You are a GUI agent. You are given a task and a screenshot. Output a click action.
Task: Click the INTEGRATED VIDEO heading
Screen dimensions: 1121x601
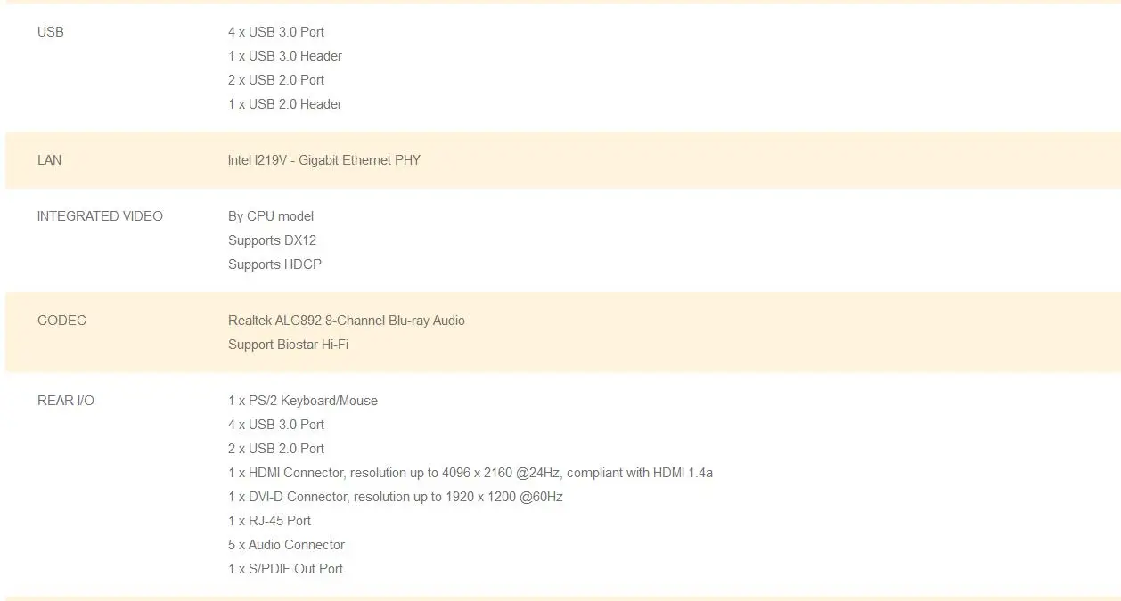100,216
